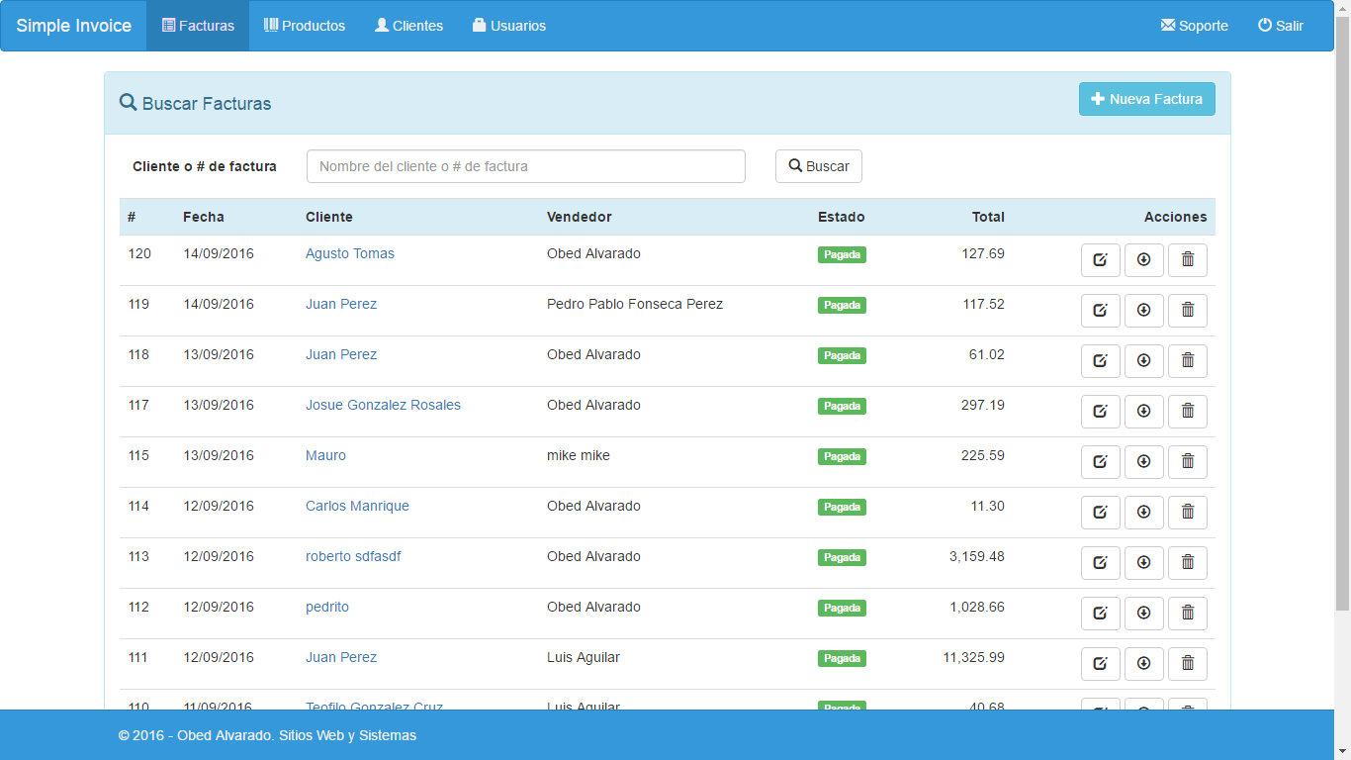Delete invoice 114
Viewport: 1351px width, 760px height.
point(1188,513)
